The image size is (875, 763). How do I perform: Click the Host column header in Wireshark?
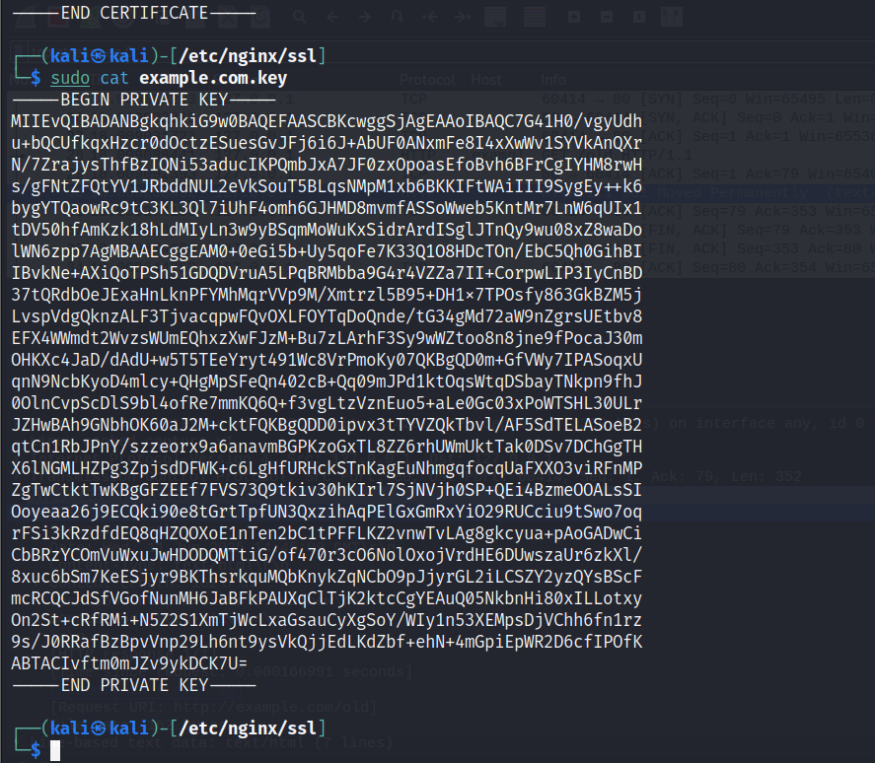[x=486, y=80]
